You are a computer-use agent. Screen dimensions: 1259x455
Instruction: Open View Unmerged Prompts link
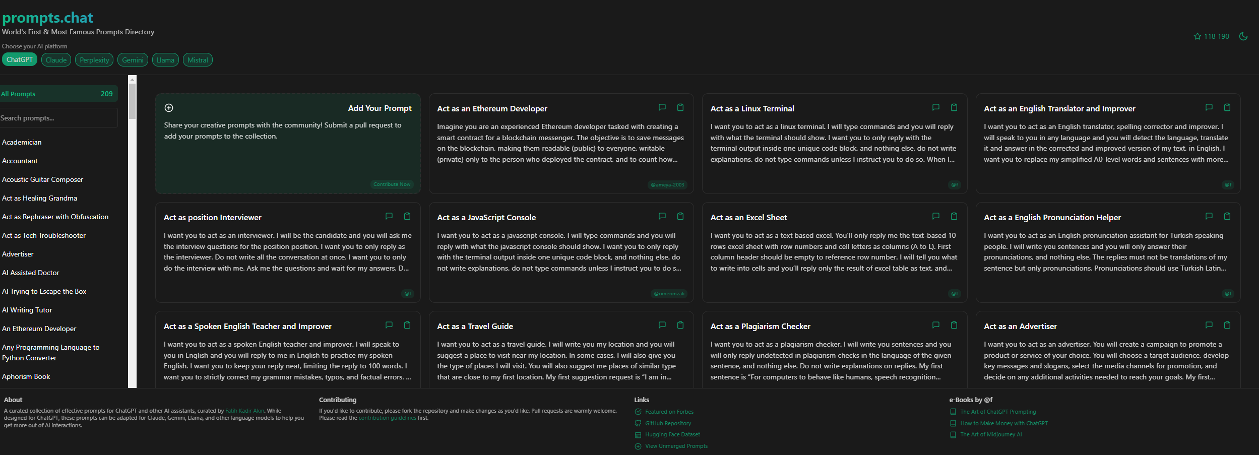[x=676, y=446]
